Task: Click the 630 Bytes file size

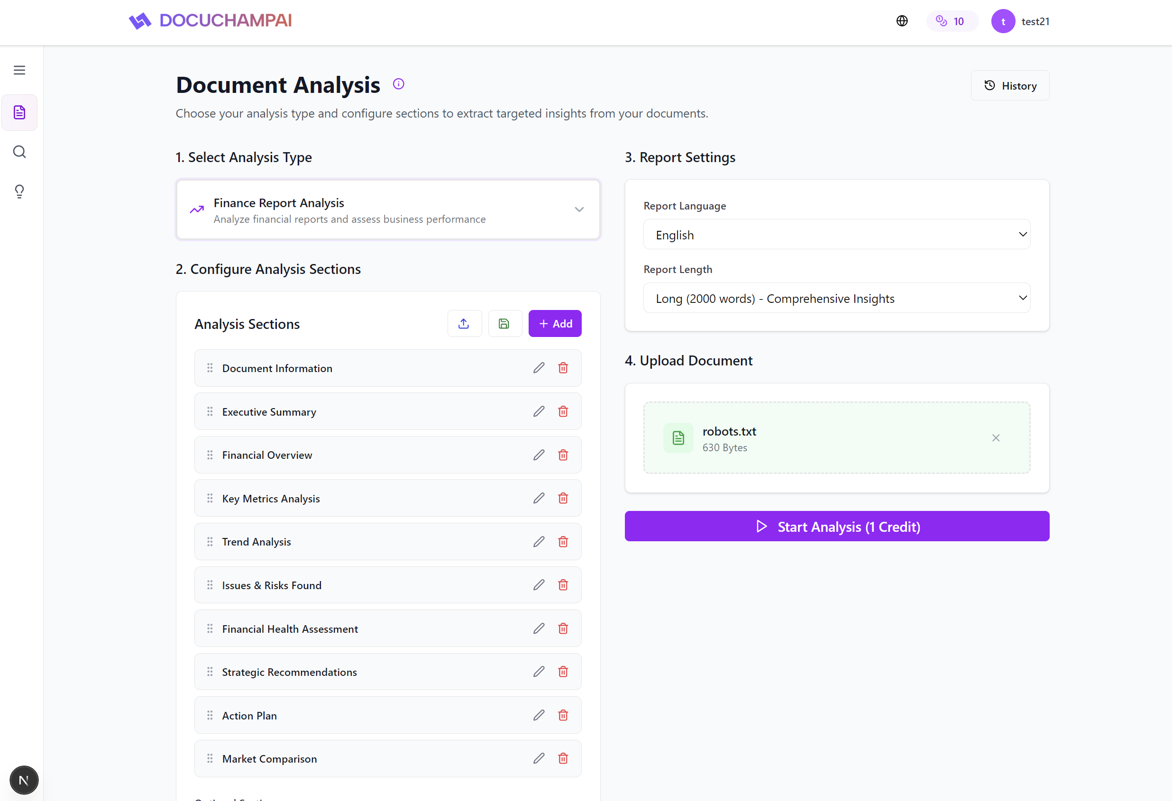Action: [x=725, y=447]
